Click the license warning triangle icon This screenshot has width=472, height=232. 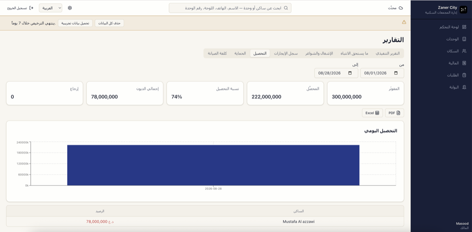coord(404,22)
